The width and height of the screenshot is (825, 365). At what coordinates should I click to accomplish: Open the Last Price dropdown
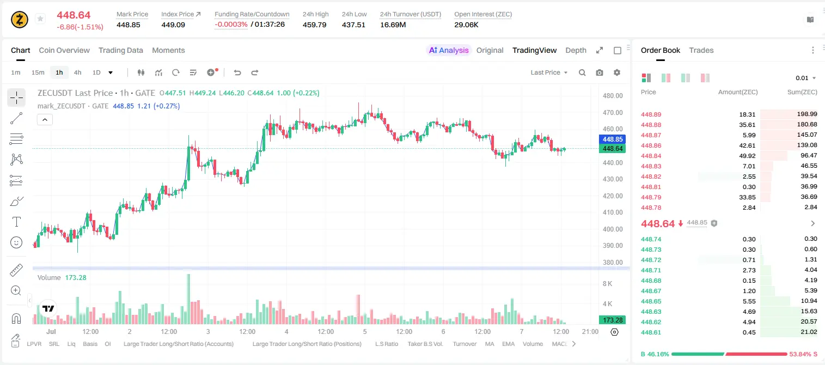point(549,72)
